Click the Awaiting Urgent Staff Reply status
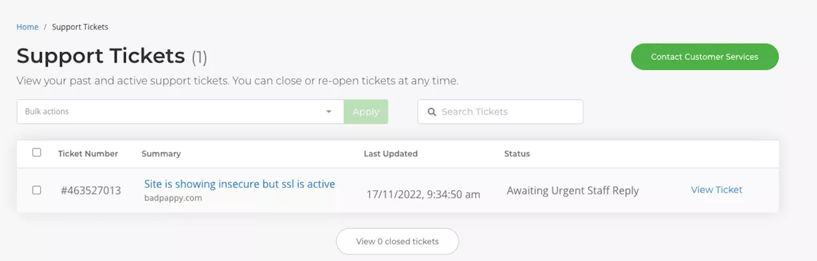Screen dimensions: 817x261 (x=572, y=191)
